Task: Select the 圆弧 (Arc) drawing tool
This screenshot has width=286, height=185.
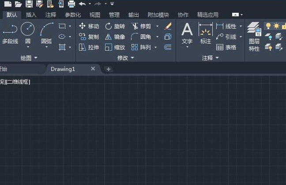Action: (x=46, y=33)
